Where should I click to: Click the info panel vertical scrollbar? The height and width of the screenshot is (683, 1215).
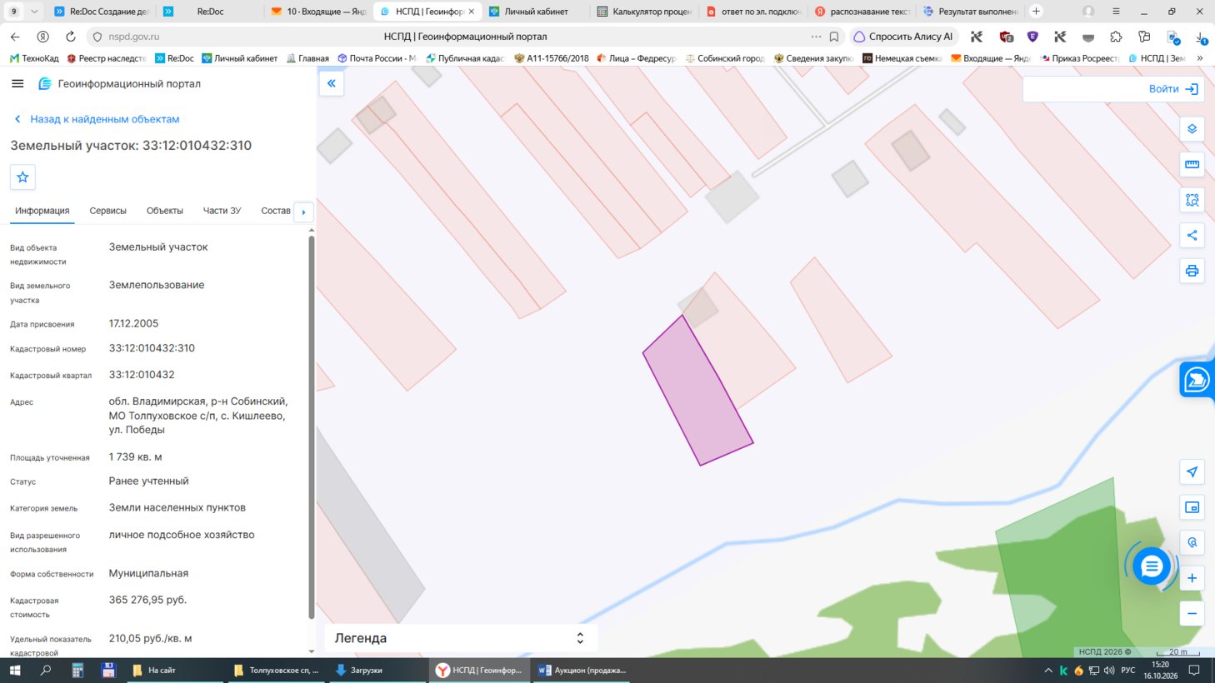tap(312, 425)
